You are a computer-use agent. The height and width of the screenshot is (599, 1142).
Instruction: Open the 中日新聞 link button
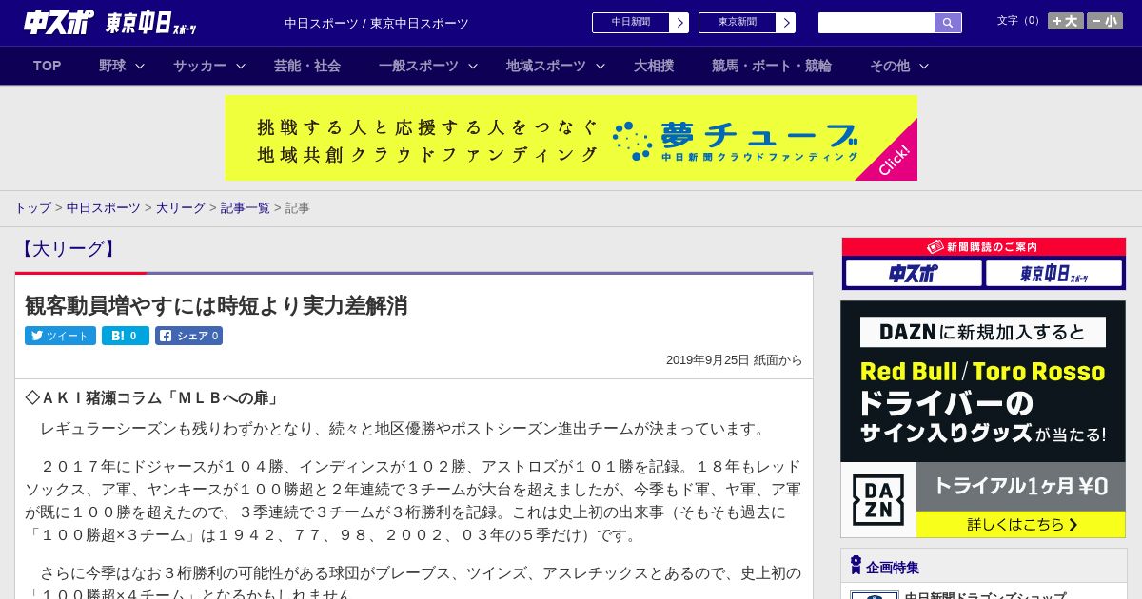pyautogui.click(x=631, y=23)
